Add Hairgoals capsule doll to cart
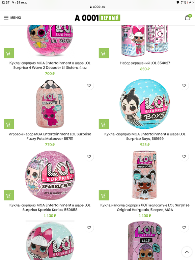Viewport: 195px width, 260px height. pos(104,195)
